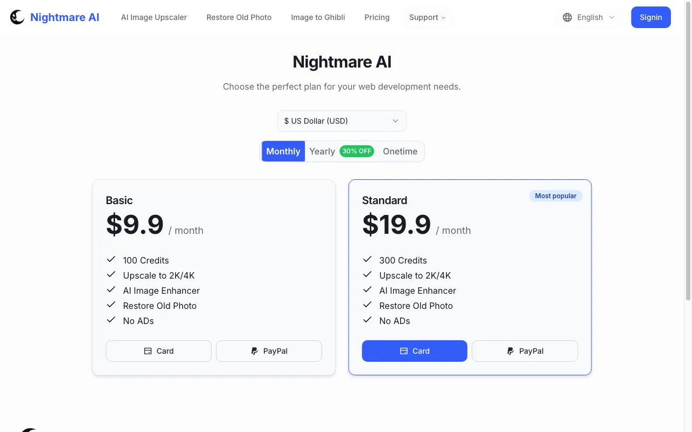
Task: Pay Standard plan with Card
Action: pos(415,351)
